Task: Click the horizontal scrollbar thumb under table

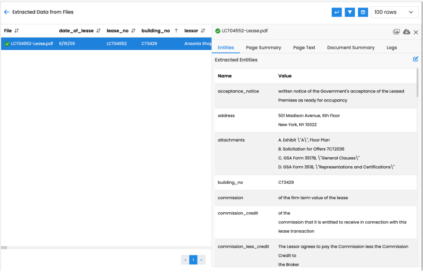Action: (x=4, y=247)
